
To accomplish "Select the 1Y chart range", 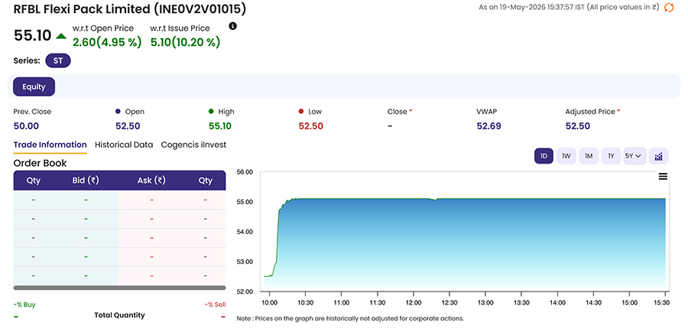I will tap(611, 156).
